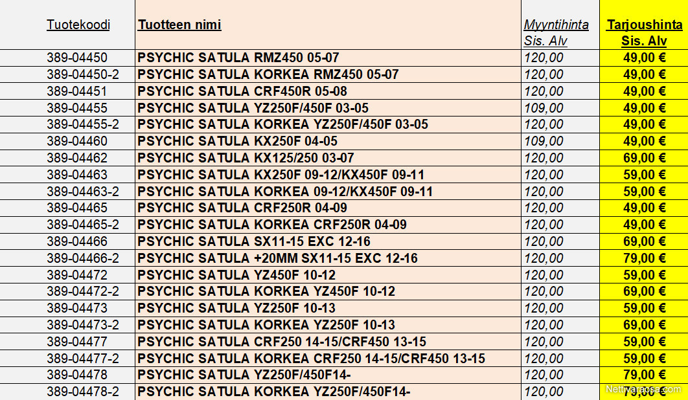
Task: Click the 79,00 € offer for 389-04466-2
Action: click(x=645, y=258)
